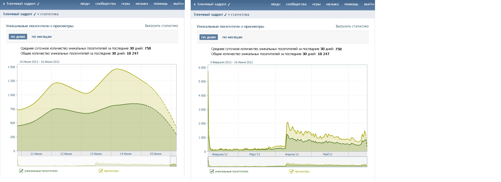Click the "13 Июня" axis label

coord(96,154)
